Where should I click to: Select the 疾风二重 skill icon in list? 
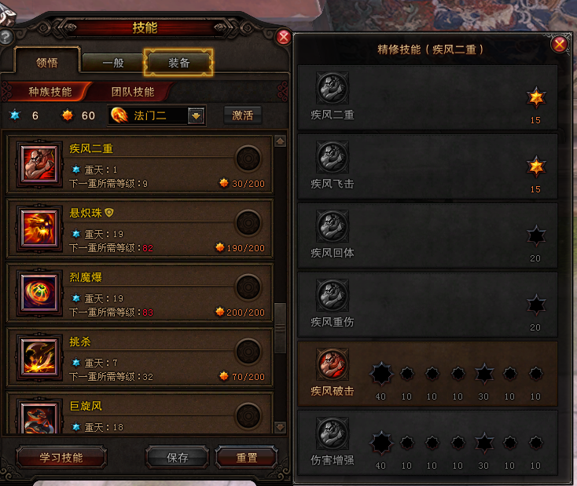[x=39, y=163]
